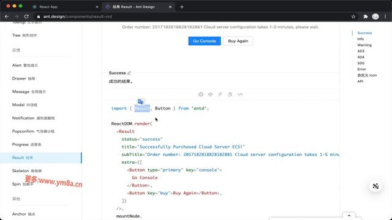
Task: Click the back-to-top arrow button
Action: (x=349, y=216)
